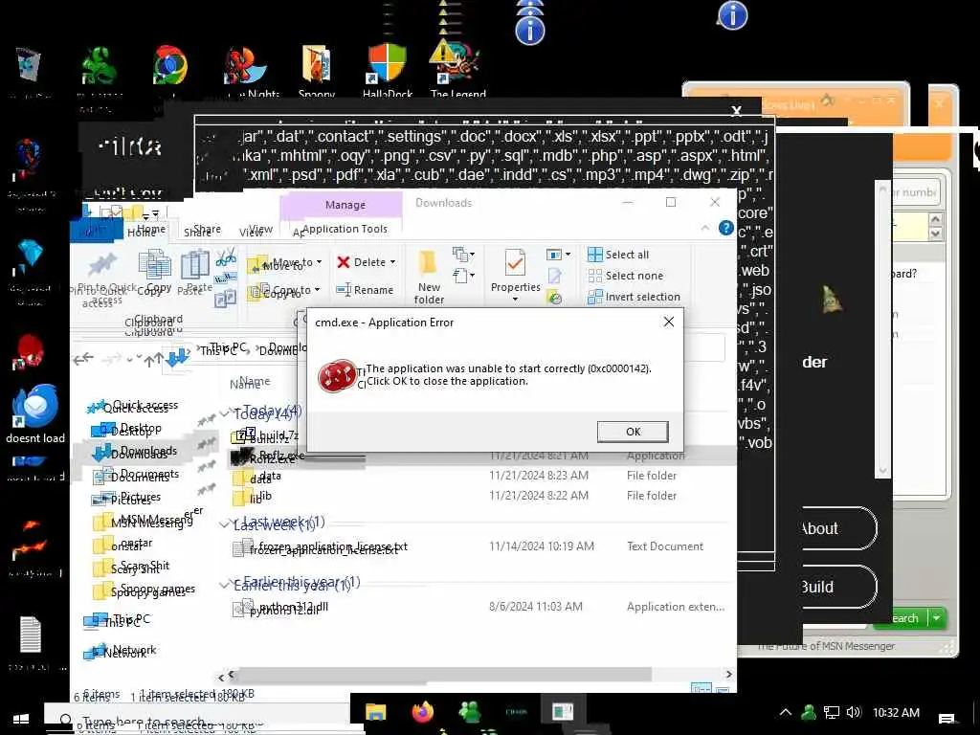The width and height of the screenshot is (980, 735).
Task: Click the Cut scissors icon
Action: pyautogui.click(x=226, y=256)
